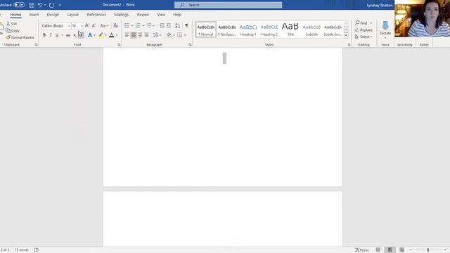
Task: Activate Format Painter
Action: point(20,37)
